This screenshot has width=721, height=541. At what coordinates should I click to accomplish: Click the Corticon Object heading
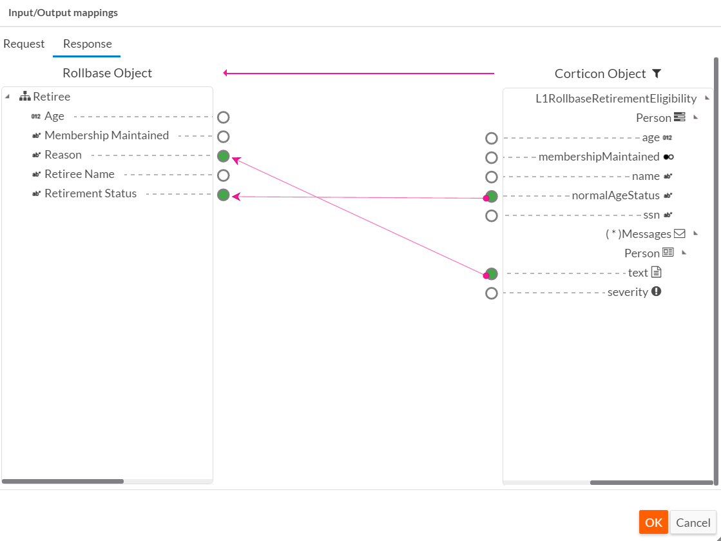pos(600,74)
